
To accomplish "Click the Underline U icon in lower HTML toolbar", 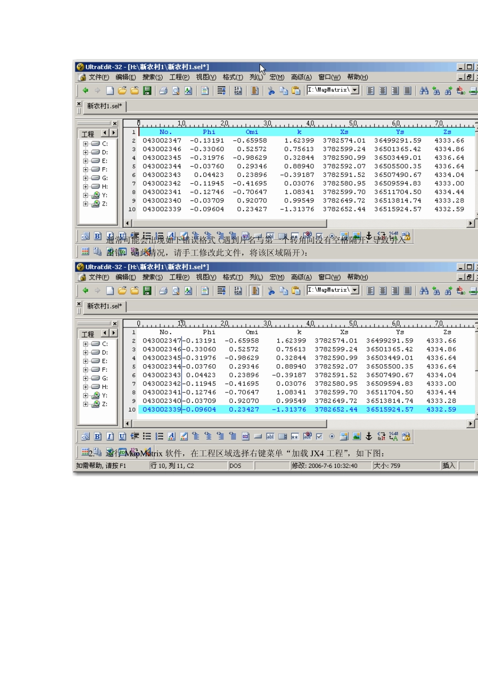I will click(x=122, y=436).
